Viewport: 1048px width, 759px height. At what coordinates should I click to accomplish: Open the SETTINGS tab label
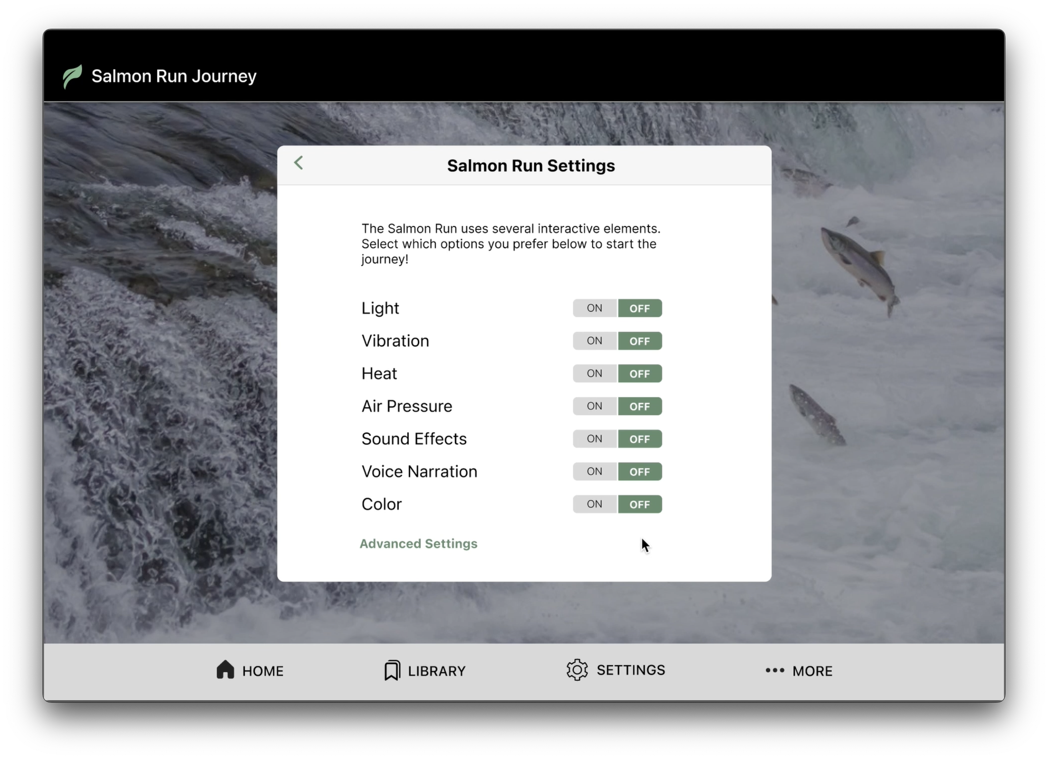pyautogui.click(x=631, y=670)
